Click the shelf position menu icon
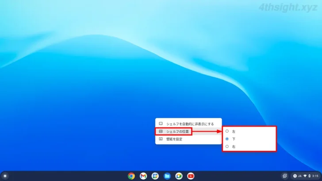322x181 pixels. click(161, 131)
